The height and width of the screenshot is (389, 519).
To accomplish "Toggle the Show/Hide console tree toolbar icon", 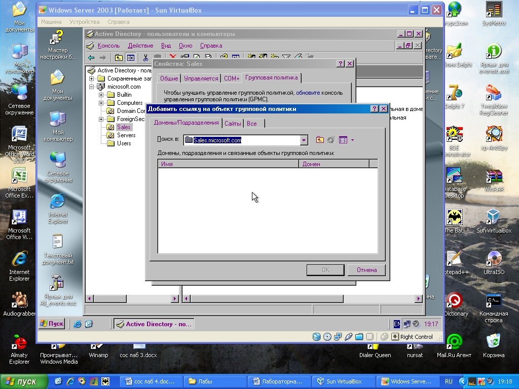I will (x=131, y=58).
